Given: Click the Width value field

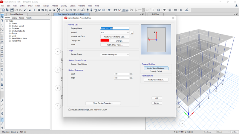Looking at the screenshot, I should pos(122,78).
